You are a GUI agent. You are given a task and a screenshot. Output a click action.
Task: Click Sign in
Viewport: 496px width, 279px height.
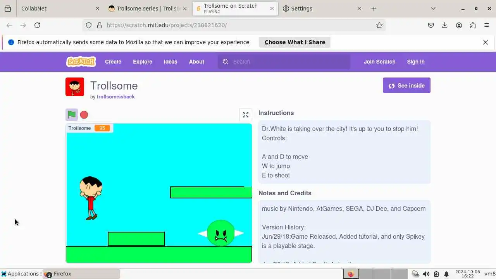tap(416, 62)
